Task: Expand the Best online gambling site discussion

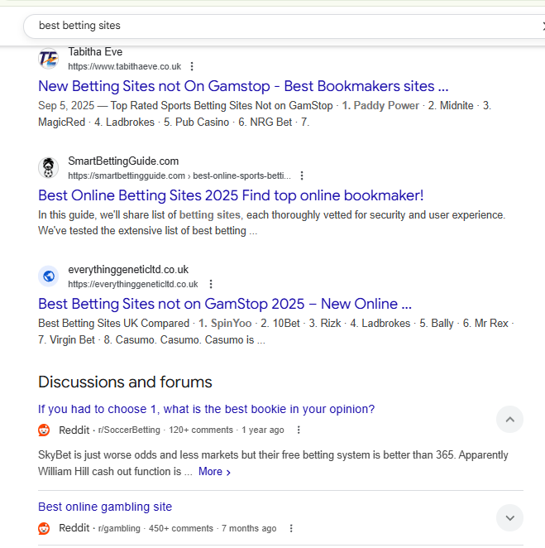Action: click(509, 518)
